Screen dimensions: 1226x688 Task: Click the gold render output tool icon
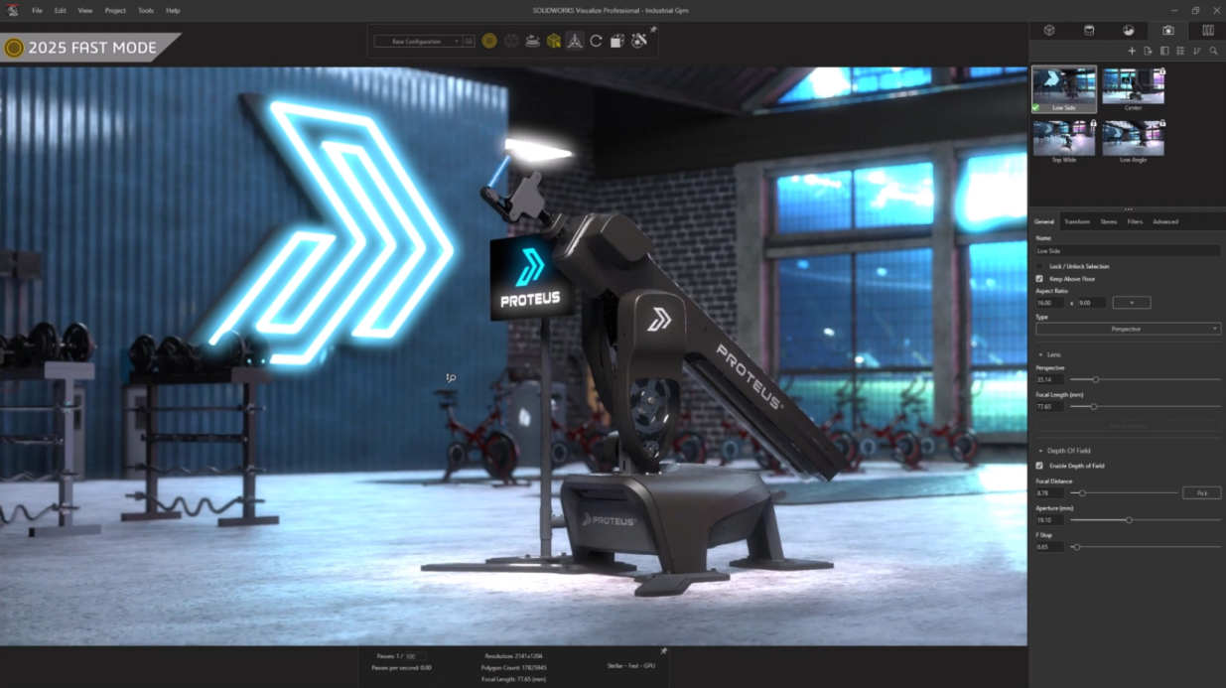489,41
